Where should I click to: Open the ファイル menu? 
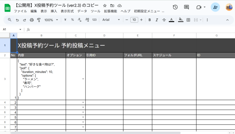(x=20, y=11)
